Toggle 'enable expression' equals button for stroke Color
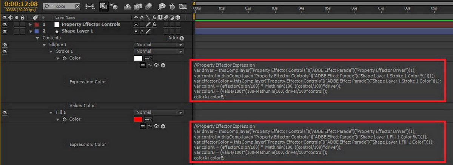The width and height of the screenshot is (453, 165). 143,65
